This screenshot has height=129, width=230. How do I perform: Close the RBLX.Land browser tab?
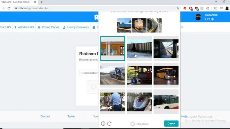tap(35, 2)
